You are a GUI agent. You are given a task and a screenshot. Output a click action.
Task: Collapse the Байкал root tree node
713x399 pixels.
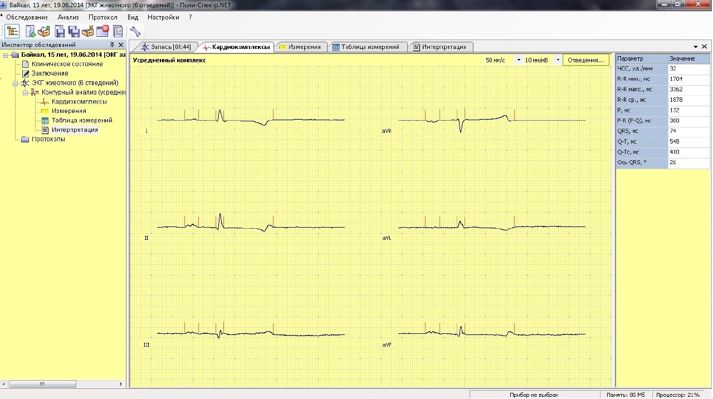[x=6, y=55]
